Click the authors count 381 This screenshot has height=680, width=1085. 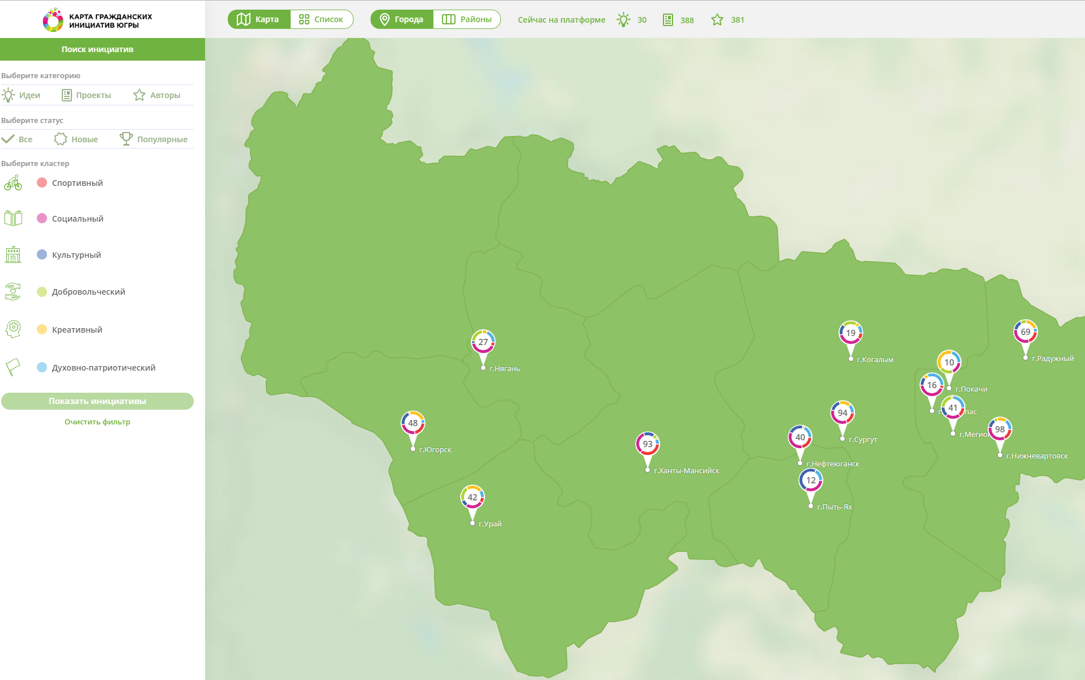pos(738,20)
